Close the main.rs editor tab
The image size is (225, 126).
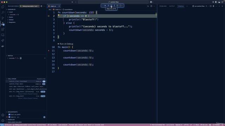(59, 6)
